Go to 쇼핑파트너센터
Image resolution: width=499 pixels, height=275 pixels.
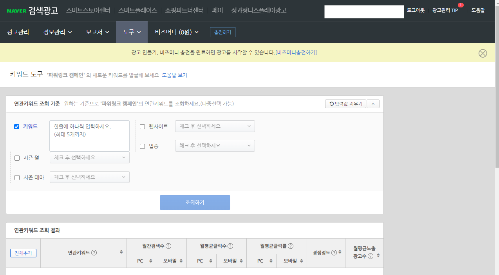click(x=184, y=10)
